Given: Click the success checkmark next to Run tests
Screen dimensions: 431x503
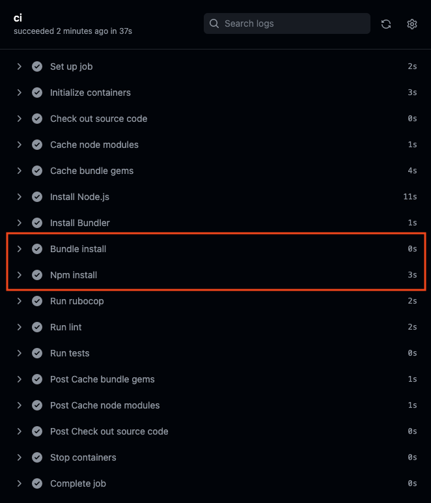Looking at the screenshot, I should point(37,353).
